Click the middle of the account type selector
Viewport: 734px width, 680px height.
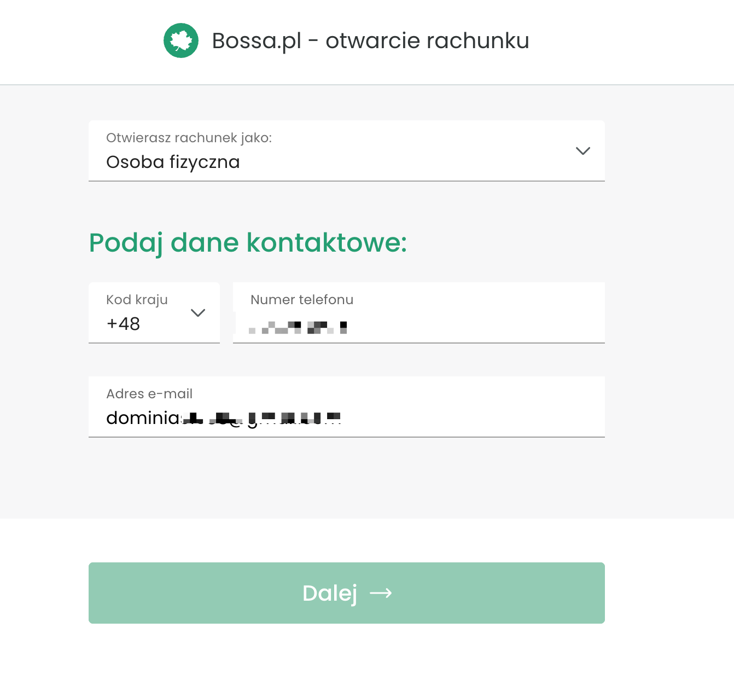[x=347, y=151]
